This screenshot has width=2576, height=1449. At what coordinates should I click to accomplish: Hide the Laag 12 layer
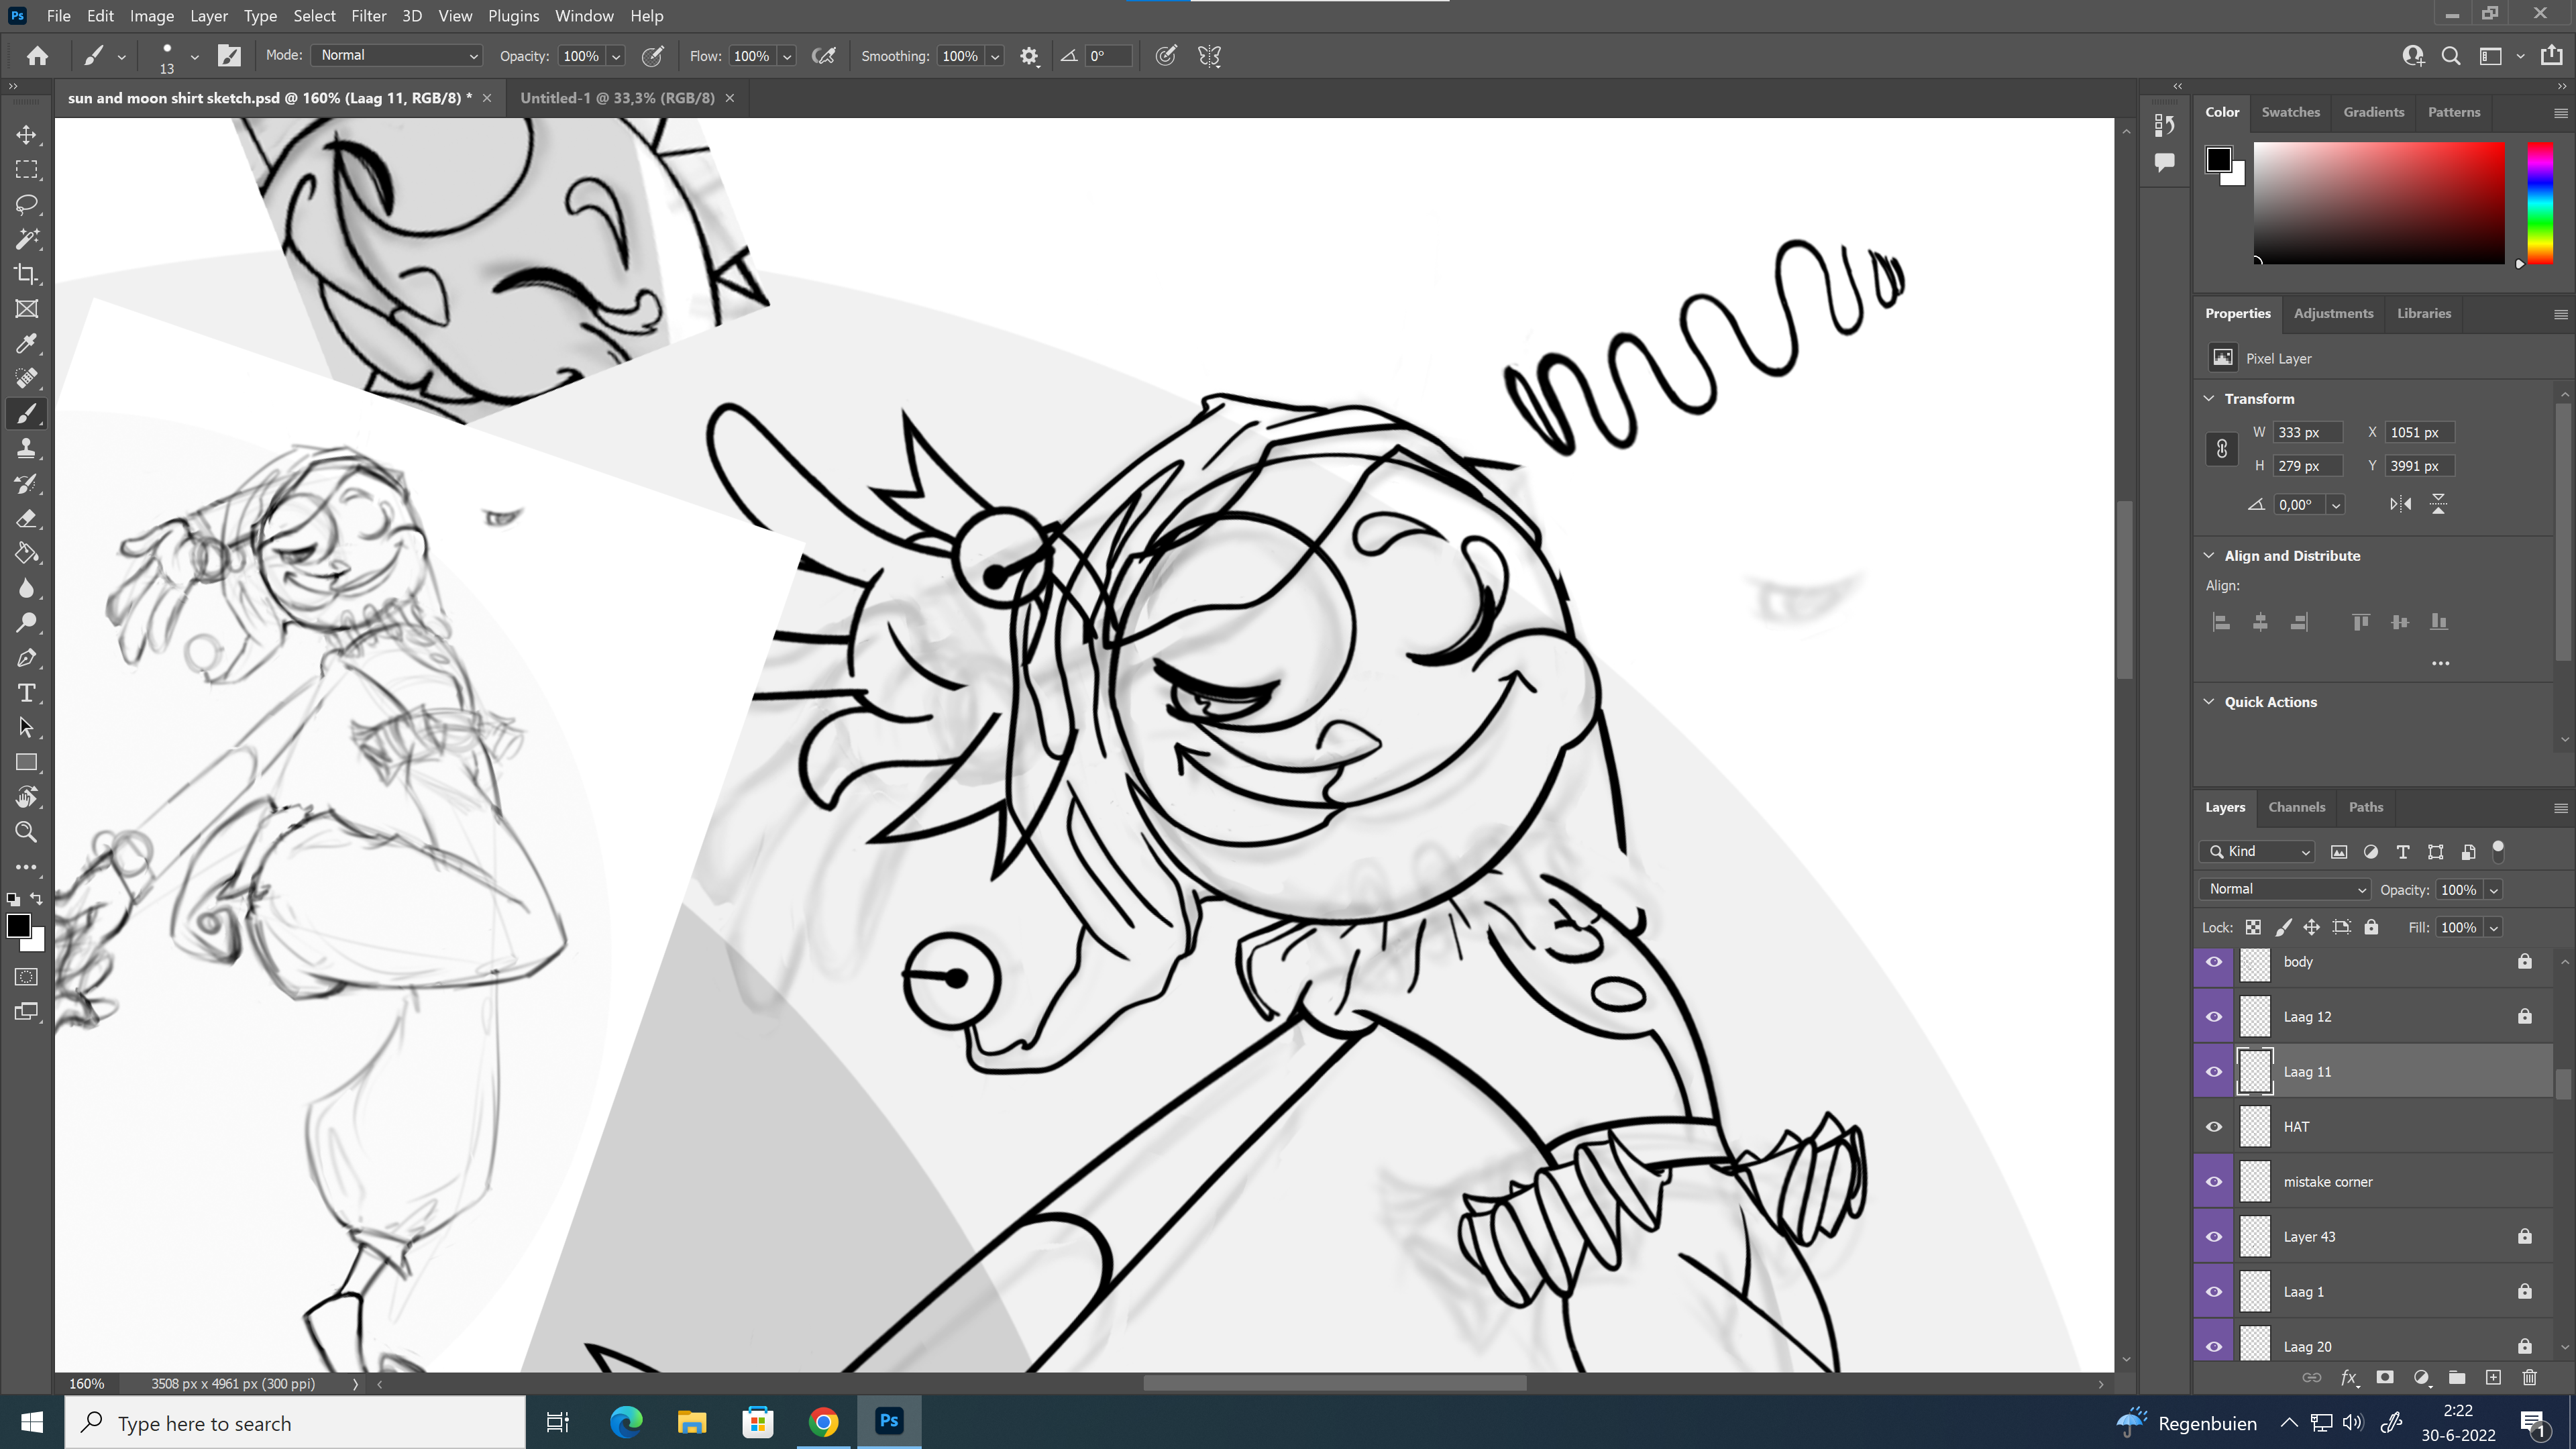[x=2214, y=1017]
